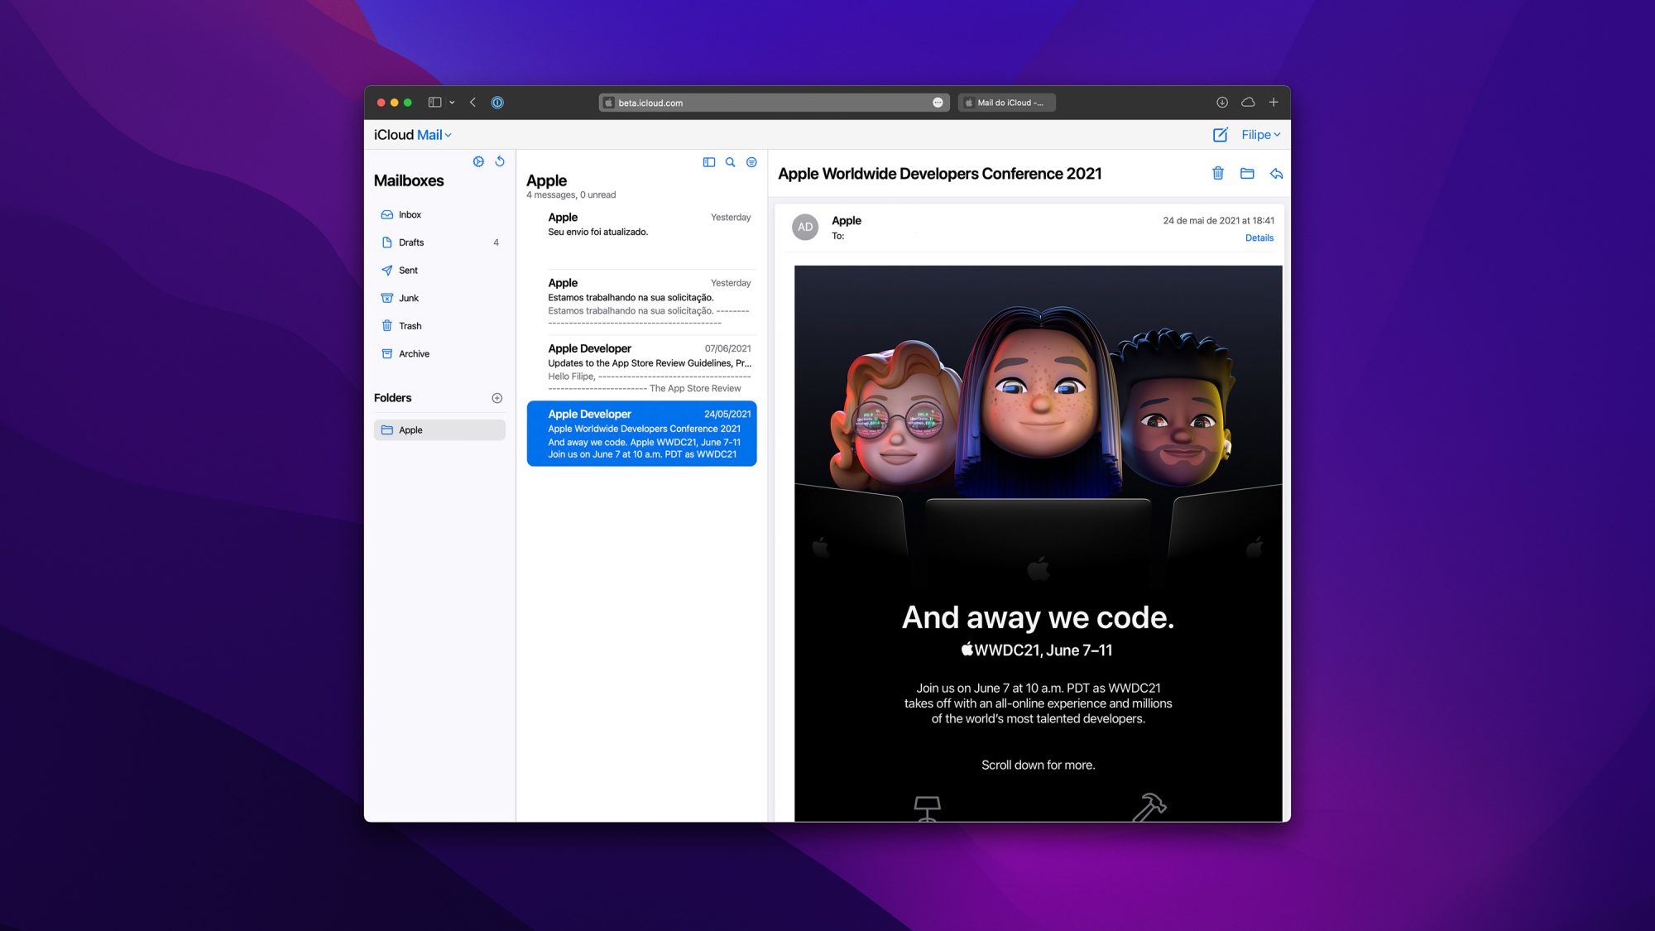Click the email subject title heading
Image resolution: width=1655 pixels, height=931 pixels.
(x=939, y=174)
